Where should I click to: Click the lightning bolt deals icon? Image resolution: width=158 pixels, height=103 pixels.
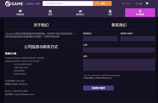click(140, 11)
